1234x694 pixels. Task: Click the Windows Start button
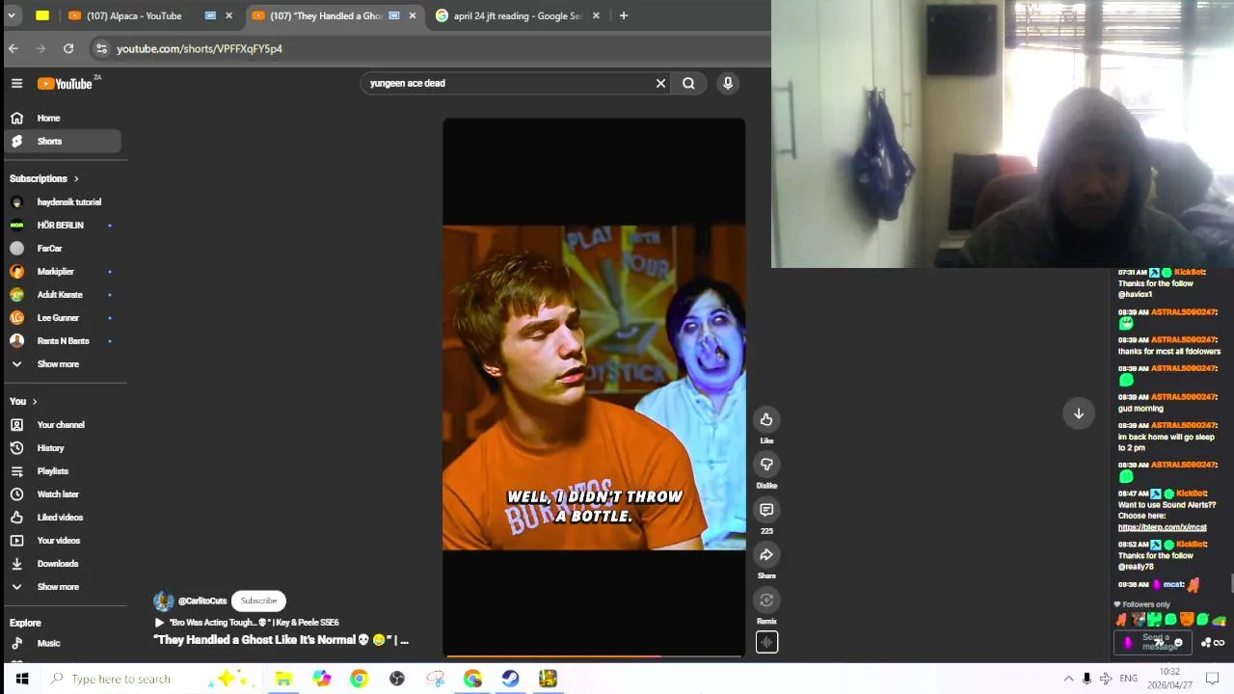click(21, 679)
